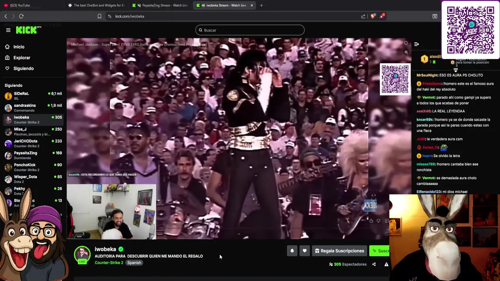Reload the page with the refresh icon

coord(21,16)
